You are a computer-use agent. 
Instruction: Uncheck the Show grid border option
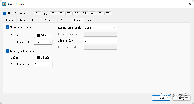(8, 51)
